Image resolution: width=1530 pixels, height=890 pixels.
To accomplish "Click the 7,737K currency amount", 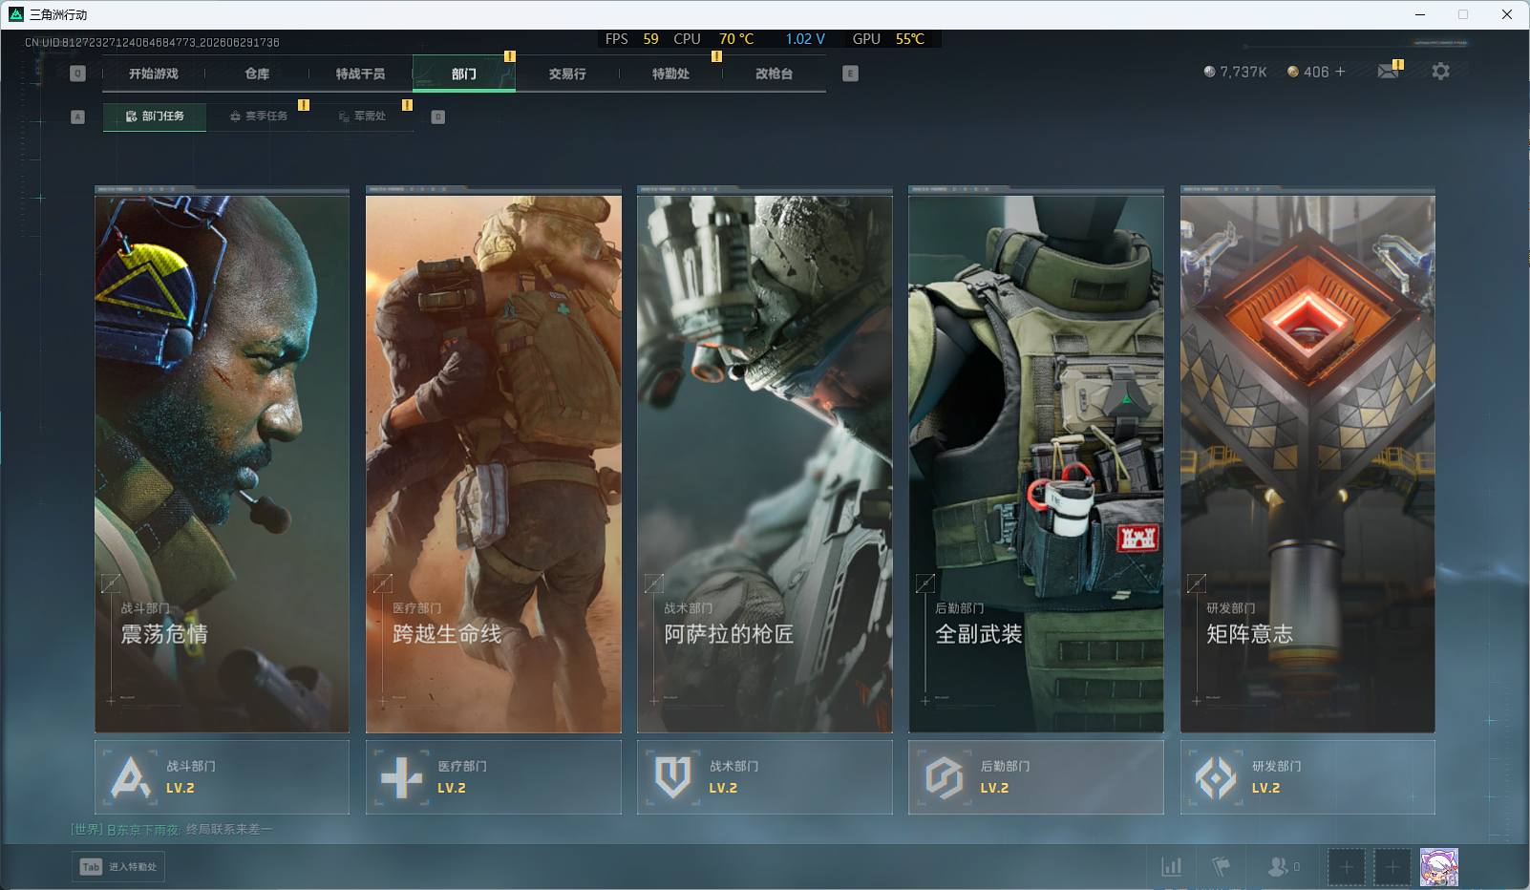I will click(x=1243, y=72).
